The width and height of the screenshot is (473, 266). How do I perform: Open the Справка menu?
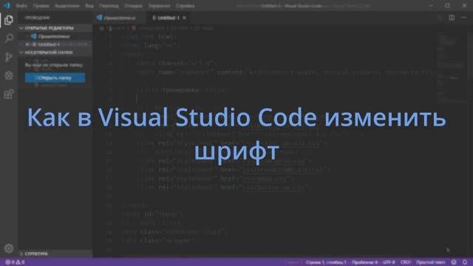click(x=185, y=6)
